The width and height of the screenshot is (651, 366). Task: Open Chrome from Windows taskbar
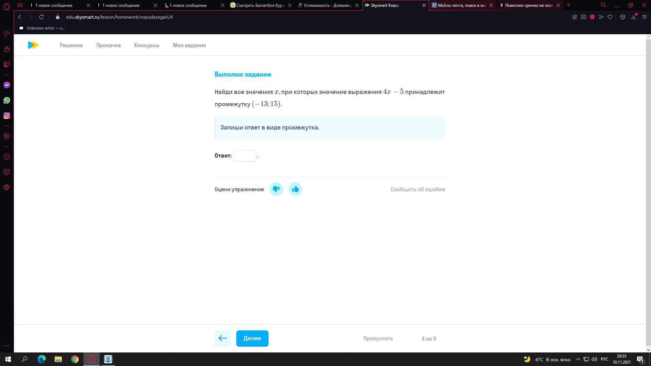point(75,359)
